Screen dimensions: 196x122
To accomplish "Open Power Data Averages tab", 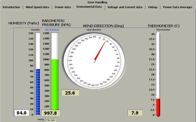I will click(x=178, y=7).
